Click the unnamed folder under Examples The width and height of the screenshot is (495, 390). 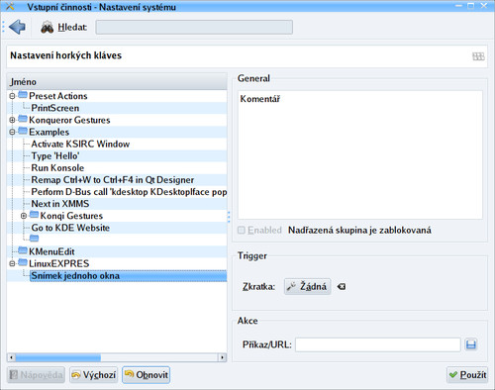point(34,239)
